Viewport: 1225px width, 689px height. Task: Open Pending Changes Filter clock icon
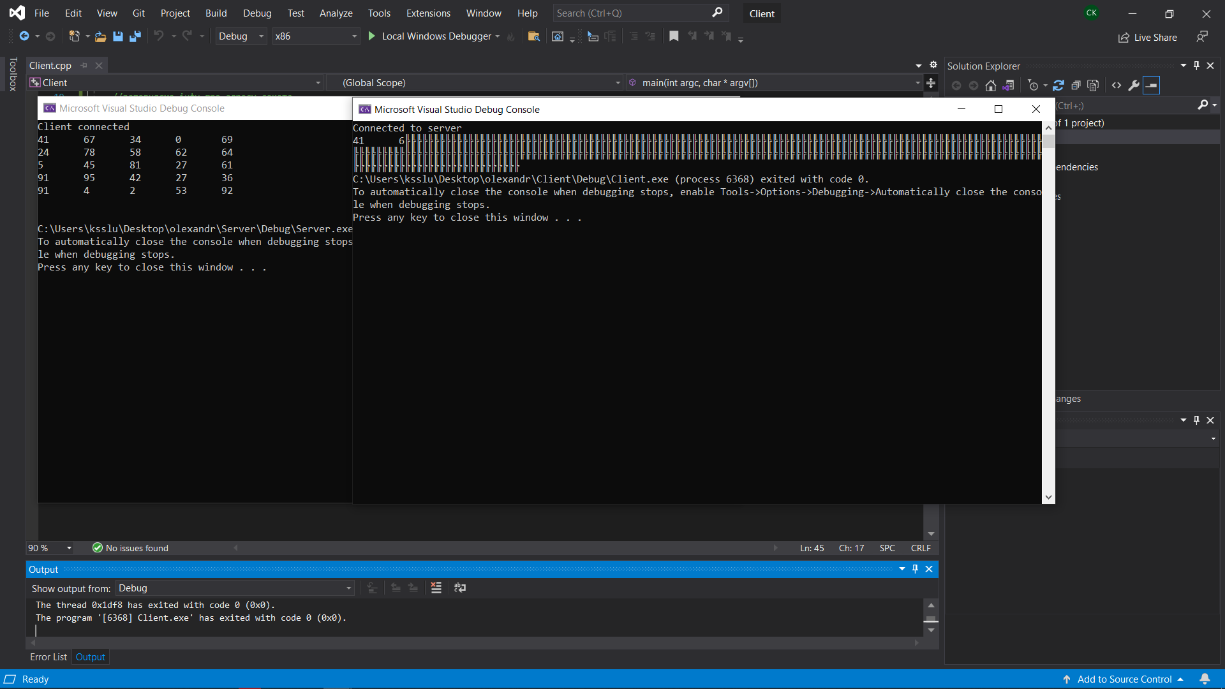click(x=1034, y=85)
